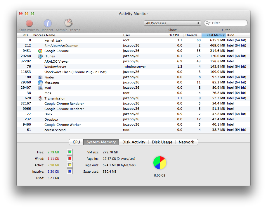Image resolution: width=267 pixels, height=209 pixels.
Task: Sort by Process Name column header
Action: coord(77,35)
